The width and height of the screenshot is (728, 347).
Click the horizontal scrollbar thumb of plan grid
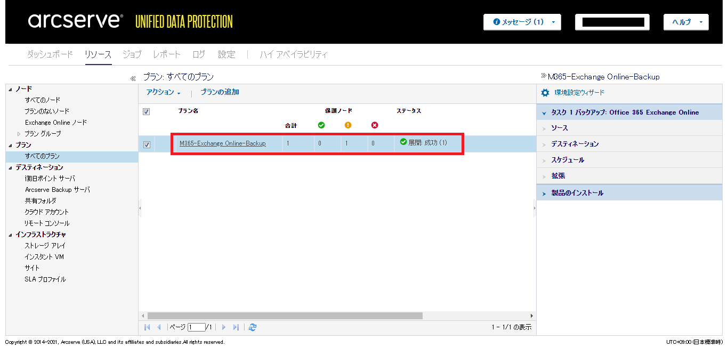pyautogui.click(x=285, y=316)
